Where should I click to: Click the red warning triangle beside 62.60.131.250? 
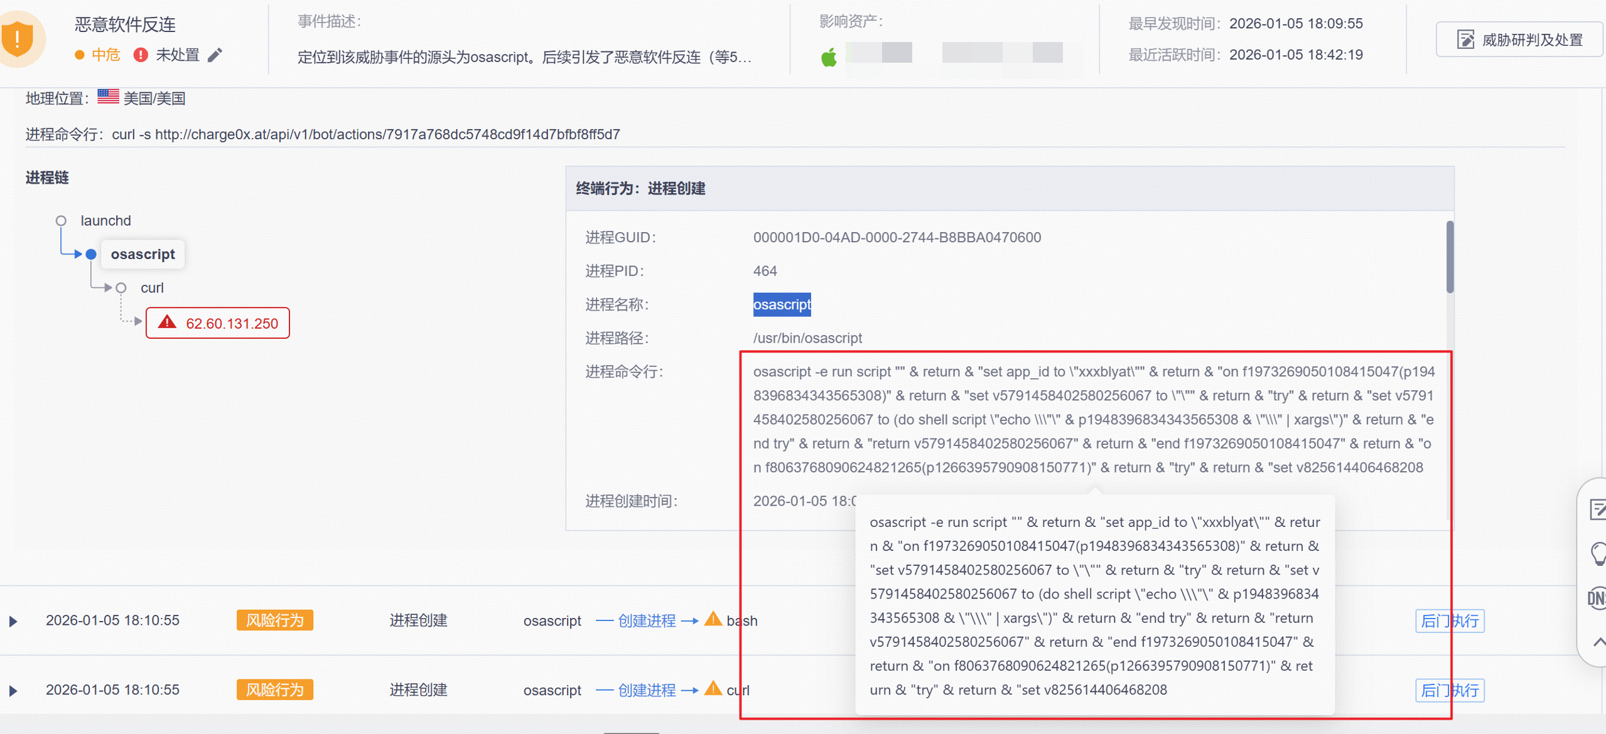click(x=167, y=322)
